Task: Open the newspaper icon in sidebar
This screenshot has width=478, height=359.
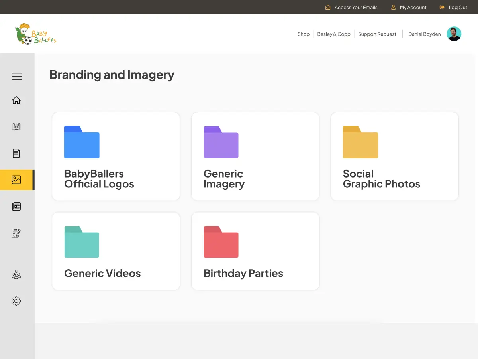Action: click(16, 206)
